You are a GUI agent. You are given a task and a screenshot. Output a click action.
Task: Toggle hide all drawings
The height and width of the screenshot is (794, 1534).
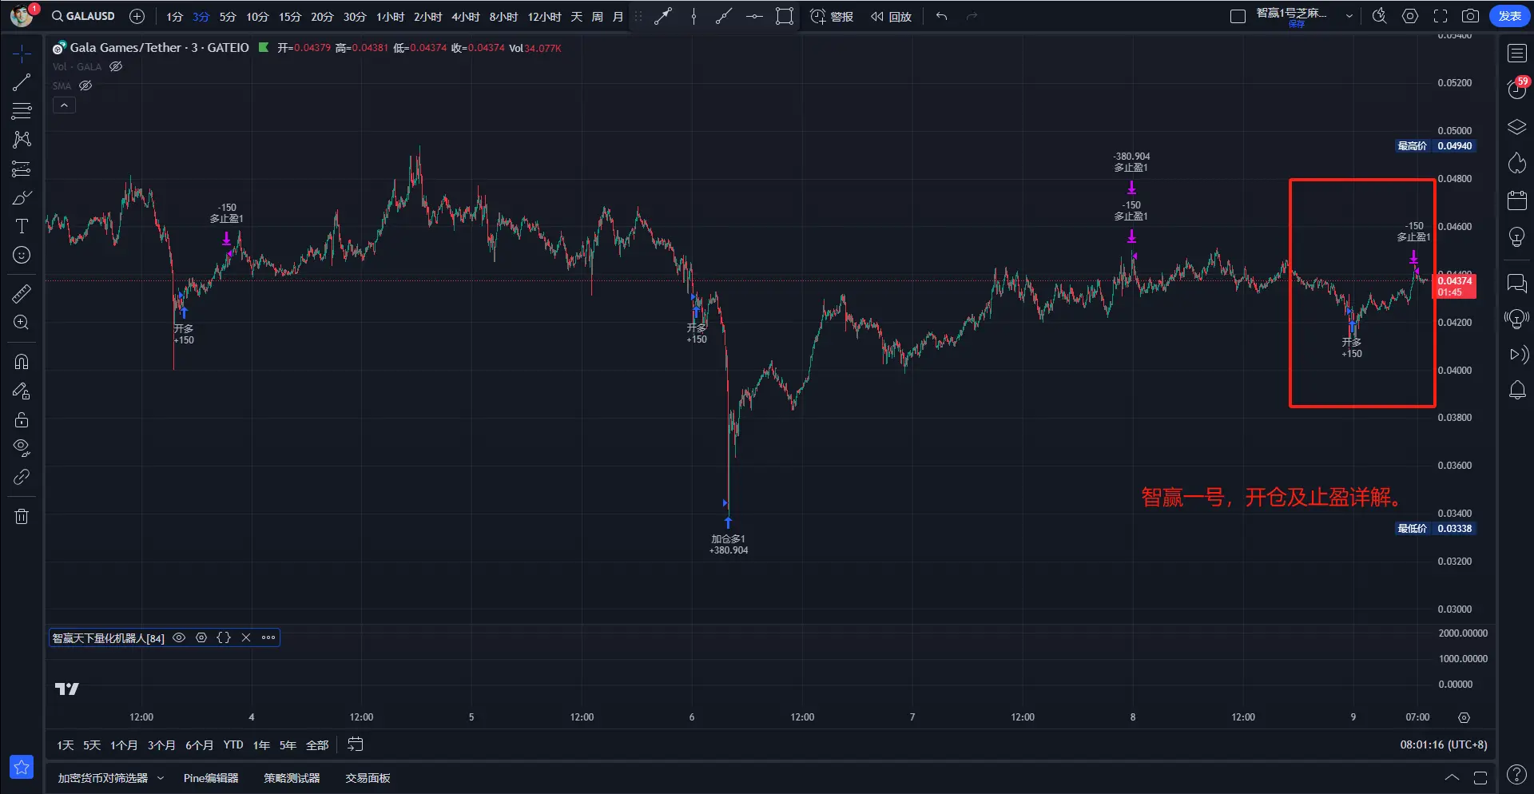22,448
